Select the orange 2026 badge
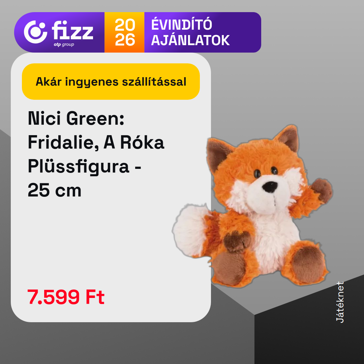 coord(124,32)
